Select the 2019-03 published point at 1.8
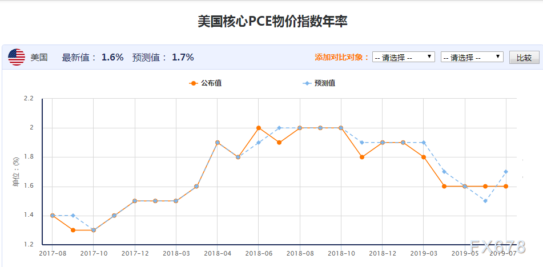Image resolution: width=543 pixels, height=267 pixels. click(424, 157)
